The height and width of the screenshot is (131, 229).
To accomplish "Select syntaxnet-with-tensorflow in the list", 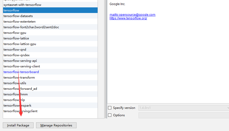I will coord(50,5).
